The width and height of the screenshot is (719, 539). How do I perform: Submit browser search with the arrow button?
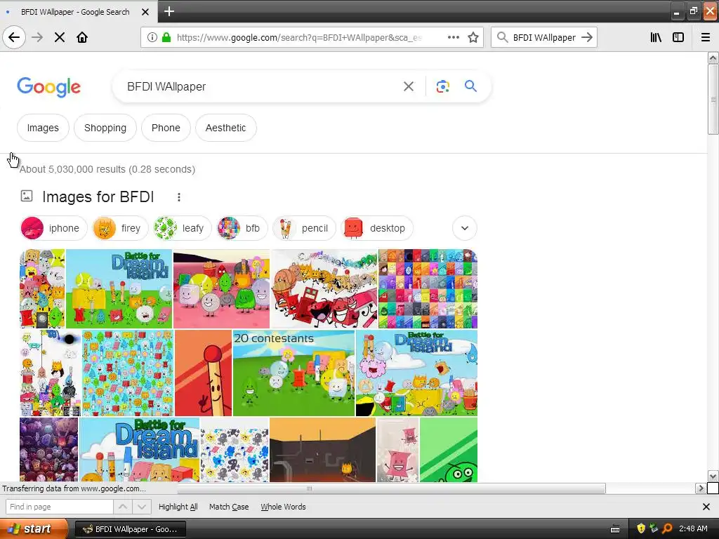point(587,37)
